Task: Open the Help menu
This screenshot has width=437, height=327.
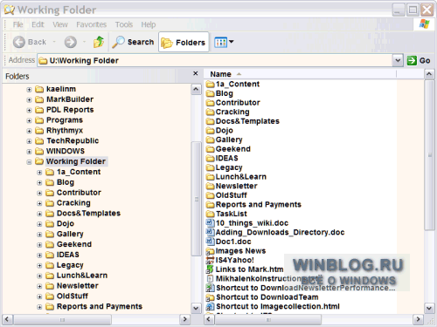Action: pyautogui.click(x=149, y=24)
